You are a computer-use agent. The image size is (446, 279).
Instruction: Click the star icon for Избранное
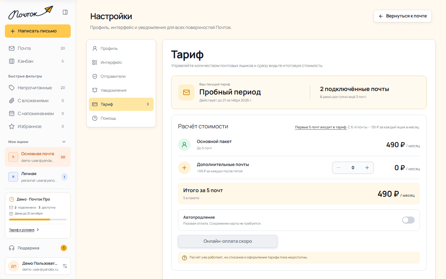(11, 126)
